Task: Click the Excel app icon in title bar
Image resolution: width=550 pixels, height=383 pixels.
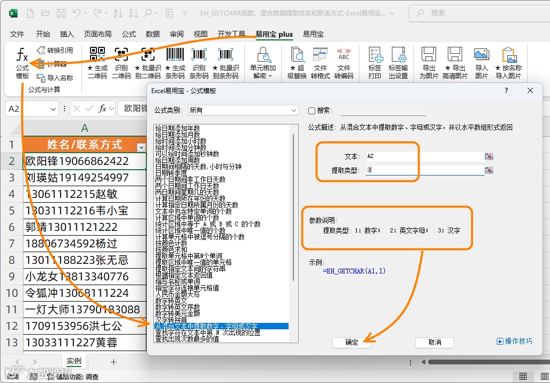Action: pos(13,13)
